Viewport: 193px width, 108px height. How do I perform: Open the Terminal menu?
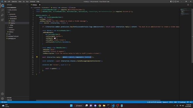(32, 1)
